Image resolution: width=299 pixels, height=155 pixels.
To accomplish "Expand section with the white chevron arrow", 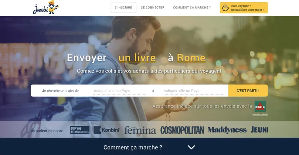I will 191,147.
